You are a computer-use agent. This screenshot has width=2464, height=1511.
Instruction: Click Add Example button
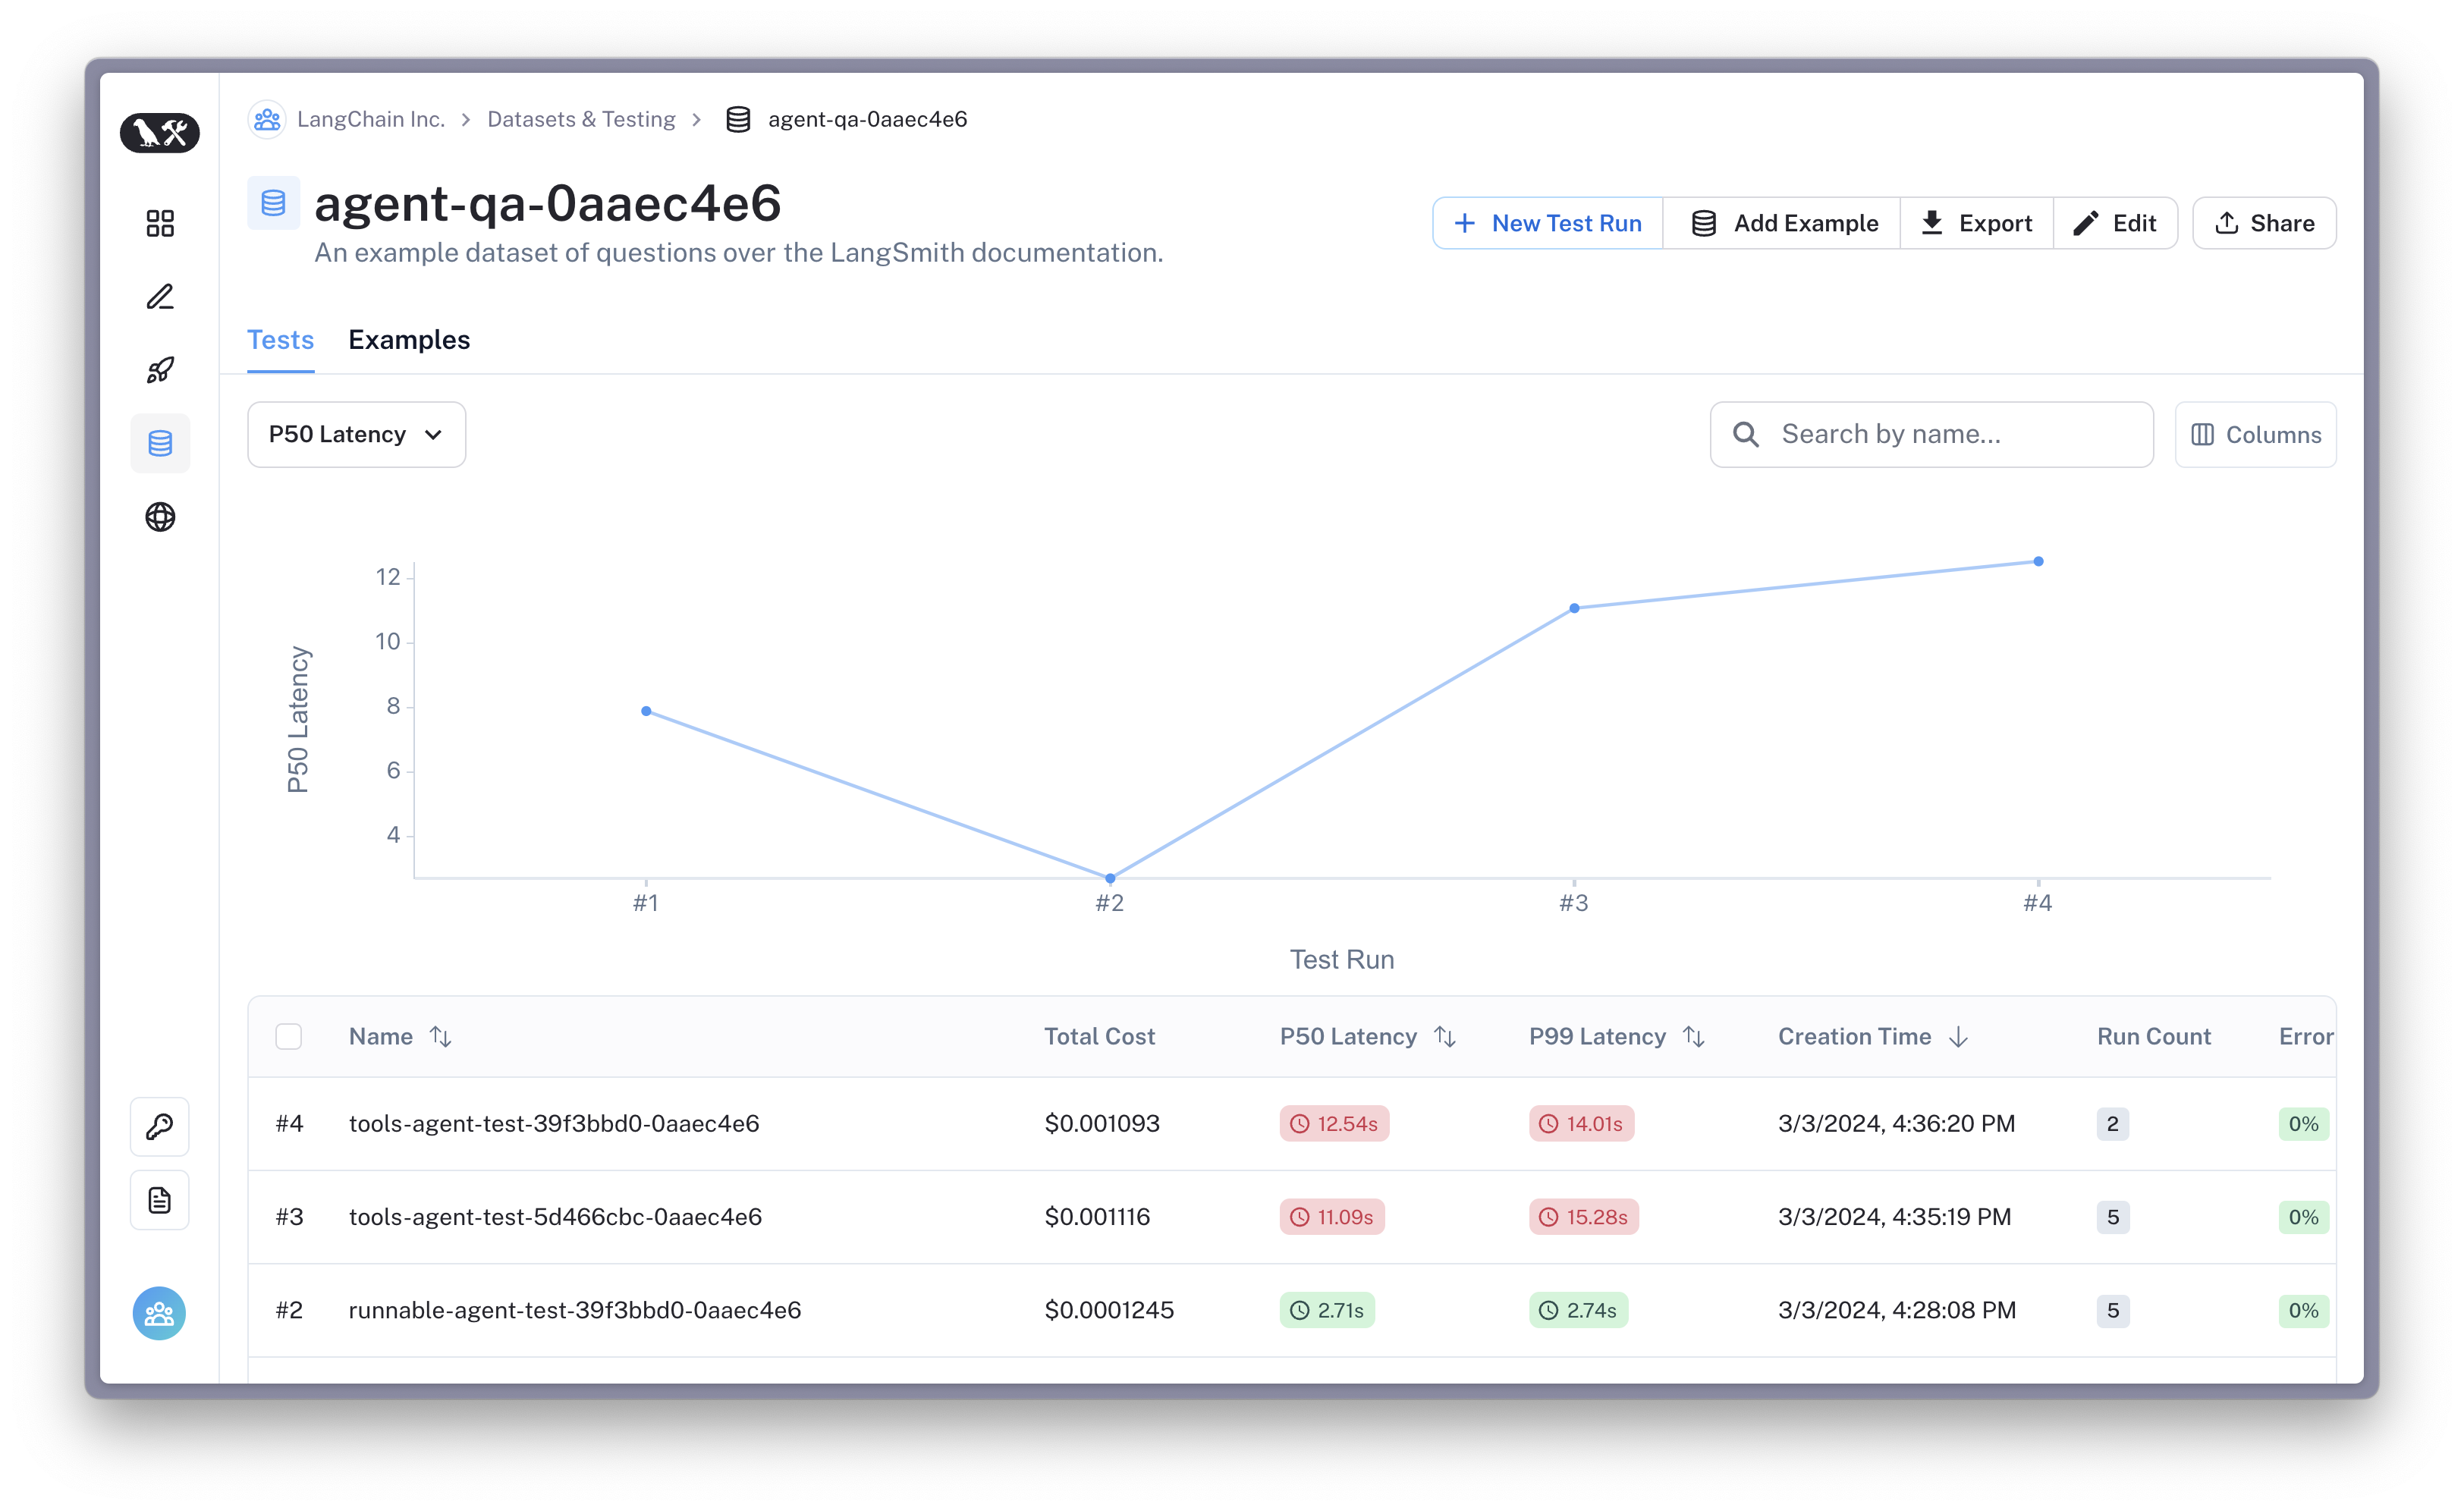coord(1782,223)
